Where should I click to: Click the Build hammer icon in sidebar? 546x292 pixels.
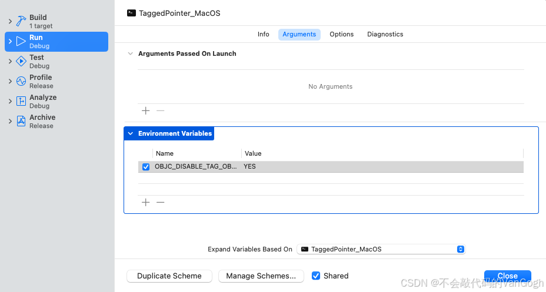click(21, 22)
